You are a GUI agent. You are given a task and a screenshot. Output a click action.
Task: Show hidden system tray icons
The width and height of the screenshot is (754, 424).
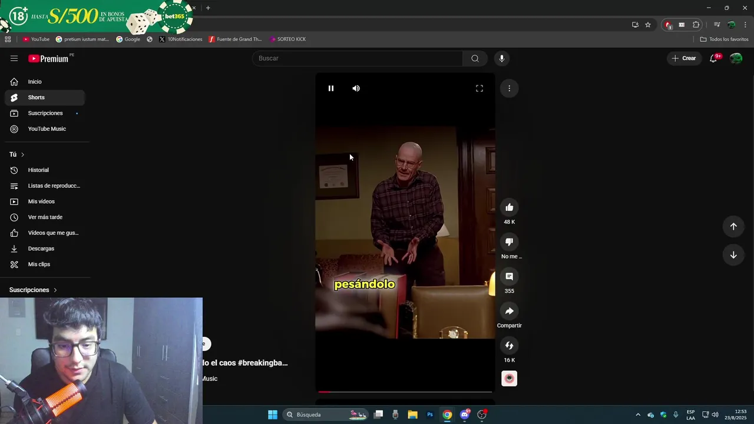coord(638,415)
